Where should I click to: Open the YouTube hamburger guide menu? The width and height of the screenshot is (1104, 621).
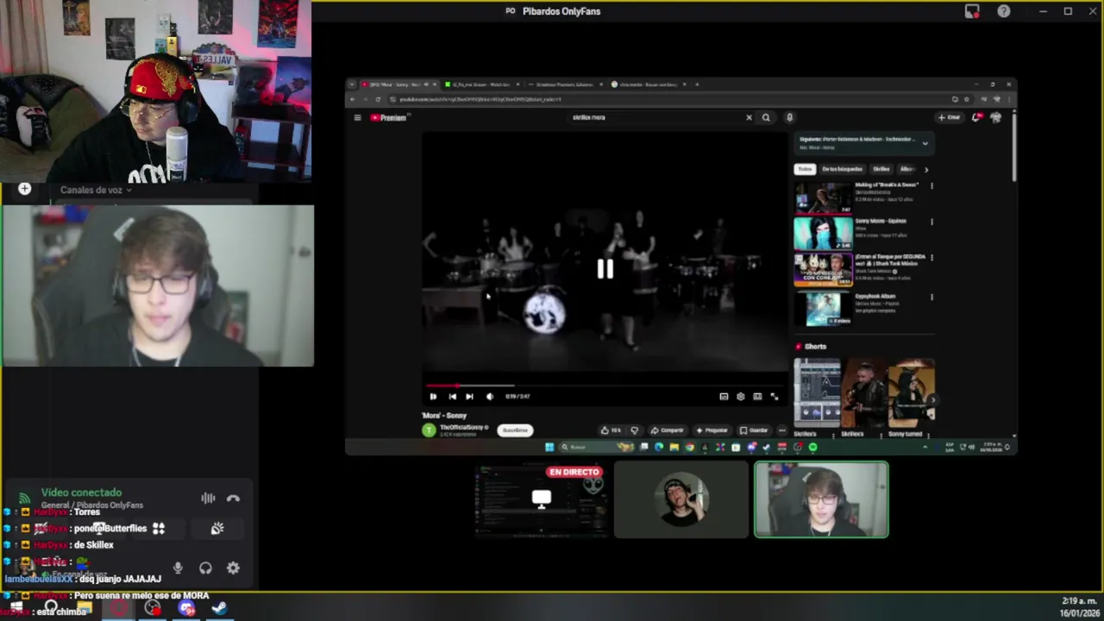tap(357, 117)
